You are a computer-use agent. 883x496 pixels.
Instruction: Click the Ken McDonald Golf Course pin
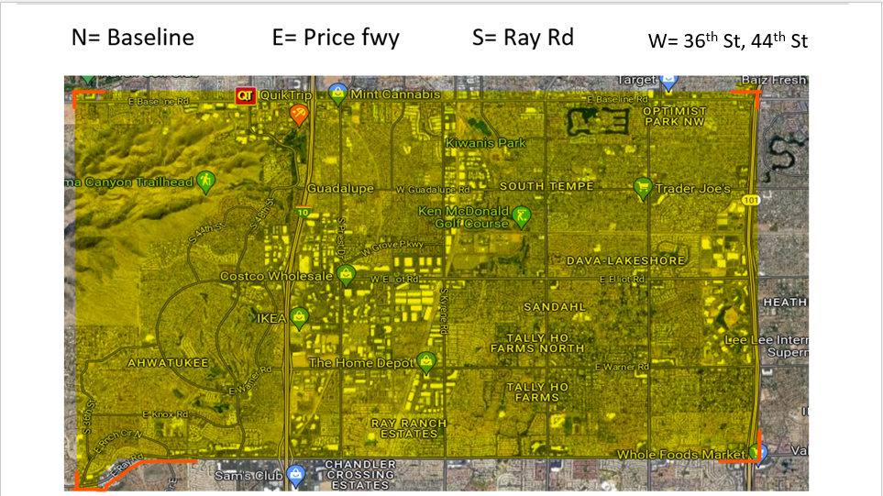(x=522, y=217)
